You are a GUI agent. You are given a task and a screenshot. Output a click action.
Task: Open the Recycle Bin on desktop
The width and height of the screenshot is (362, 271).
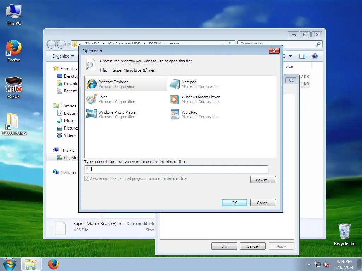(x=344, y=234)
